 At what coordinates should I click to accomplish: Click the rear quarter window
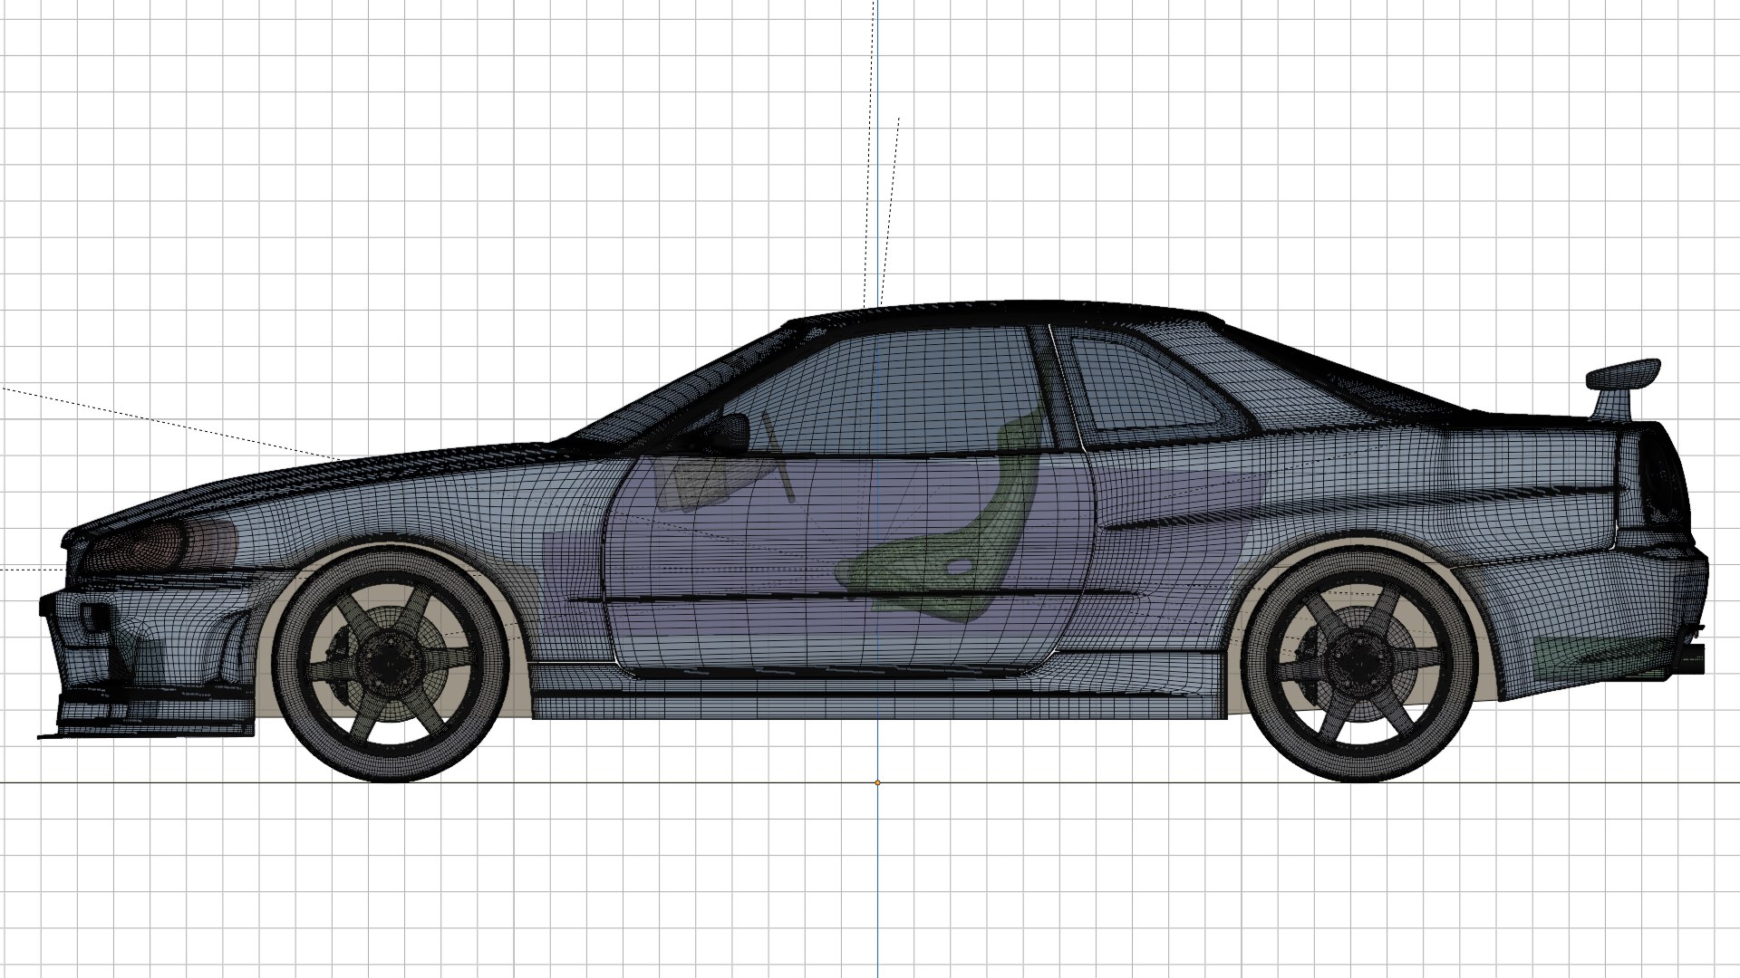pos(1151,383)
